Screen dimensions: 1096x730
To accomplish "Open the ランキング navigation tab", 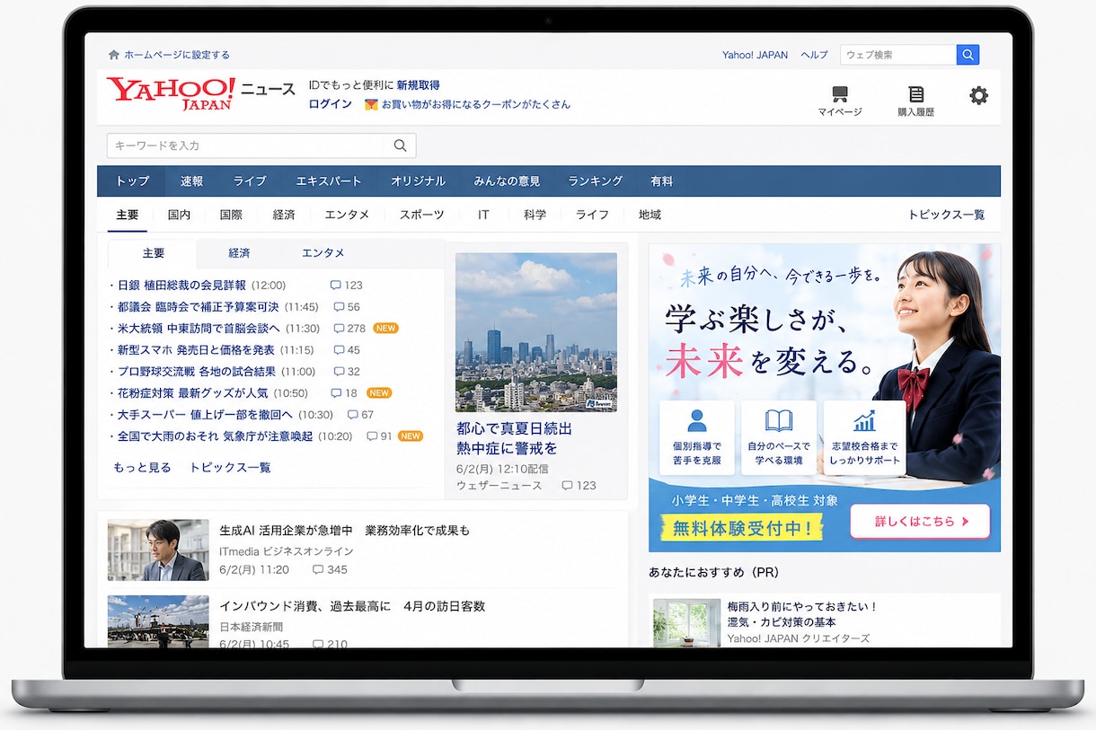I will point(596,181).
